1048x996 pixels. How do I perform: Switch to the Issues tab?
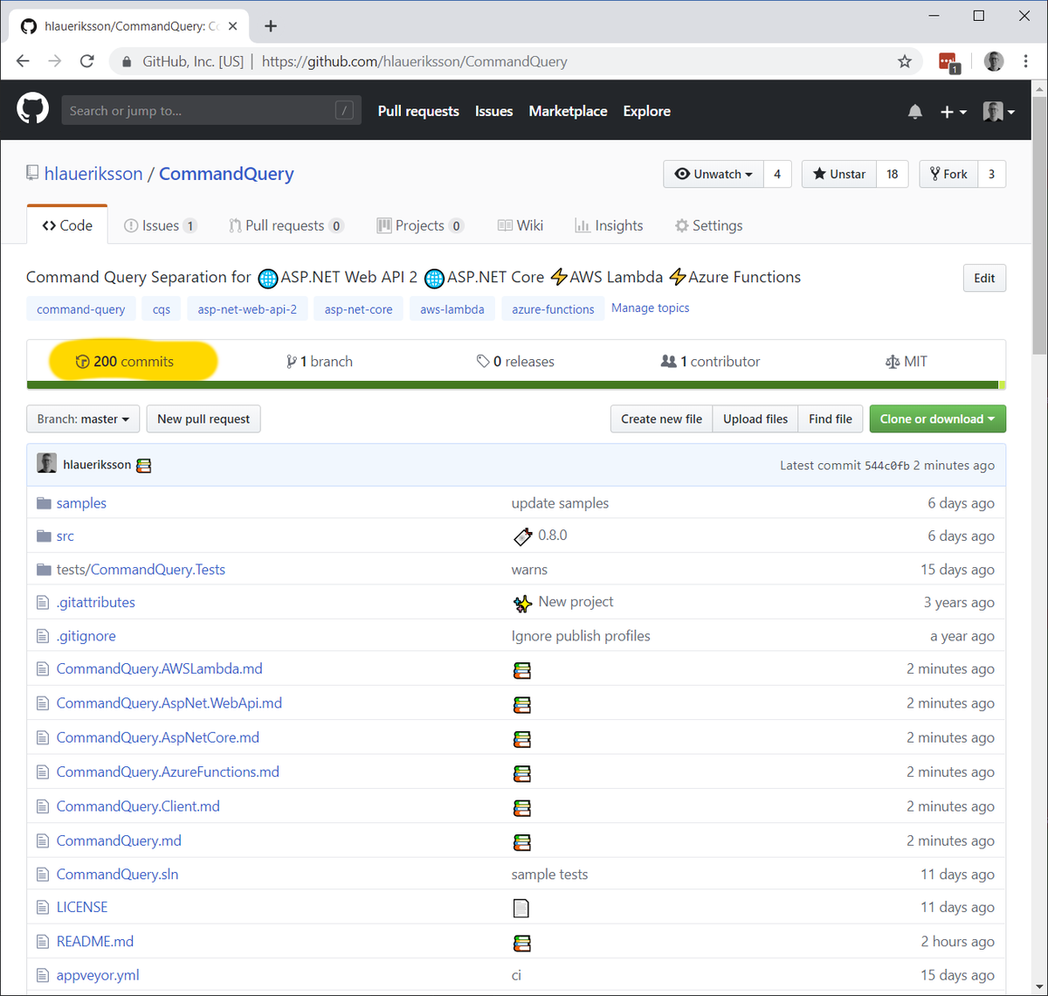coord(161,225)
